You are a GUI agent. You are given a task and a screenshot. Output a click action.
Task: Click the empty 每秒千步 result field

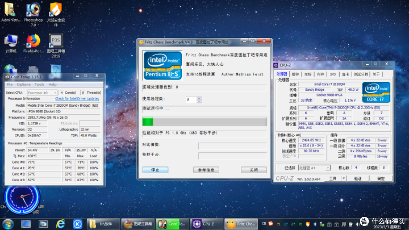(x=233, y=156)
